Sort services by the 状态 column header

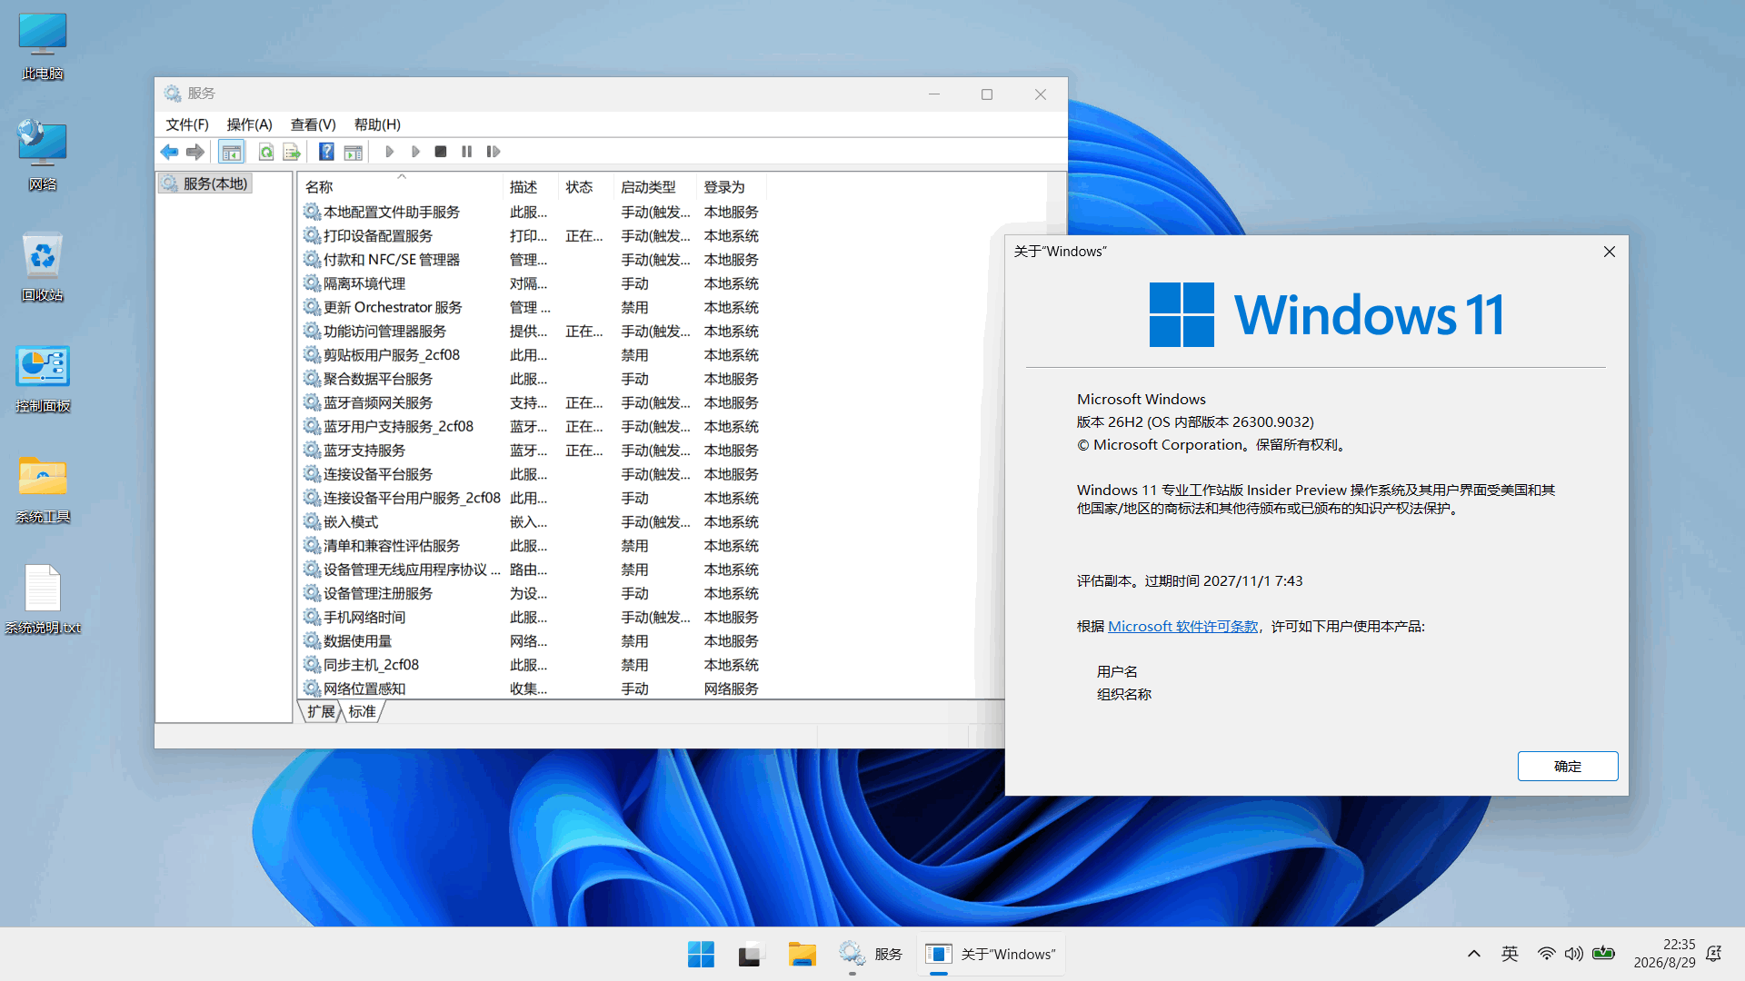(x=586, y=186)
